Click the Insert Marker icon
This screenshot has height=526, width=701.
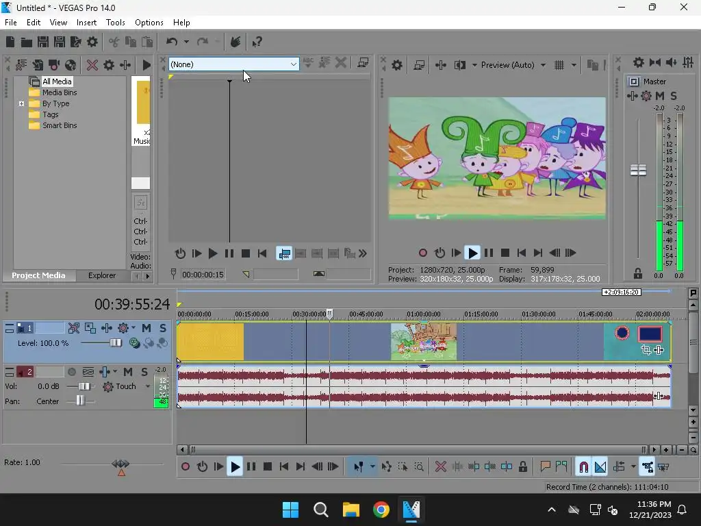click(545, 467)
